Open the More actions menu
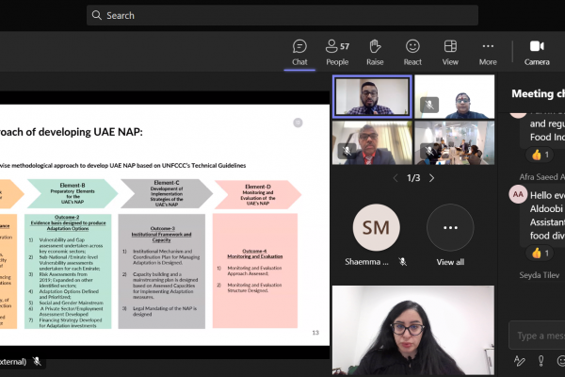Viewport: 565px width, 377px height. pos(487,51)
